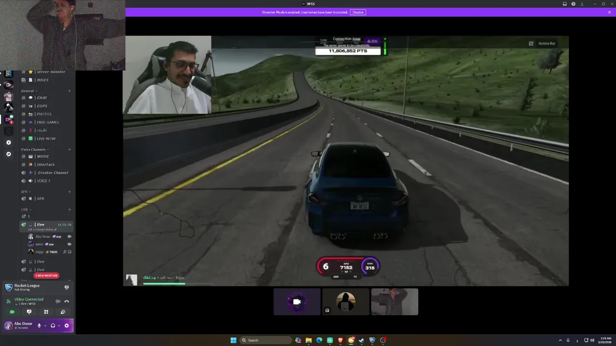The height and width of the screenshot is (346, 616).
Task: Join the VOICE 1 voice channel
Action: pyautogui.click(x=47, y=181)
